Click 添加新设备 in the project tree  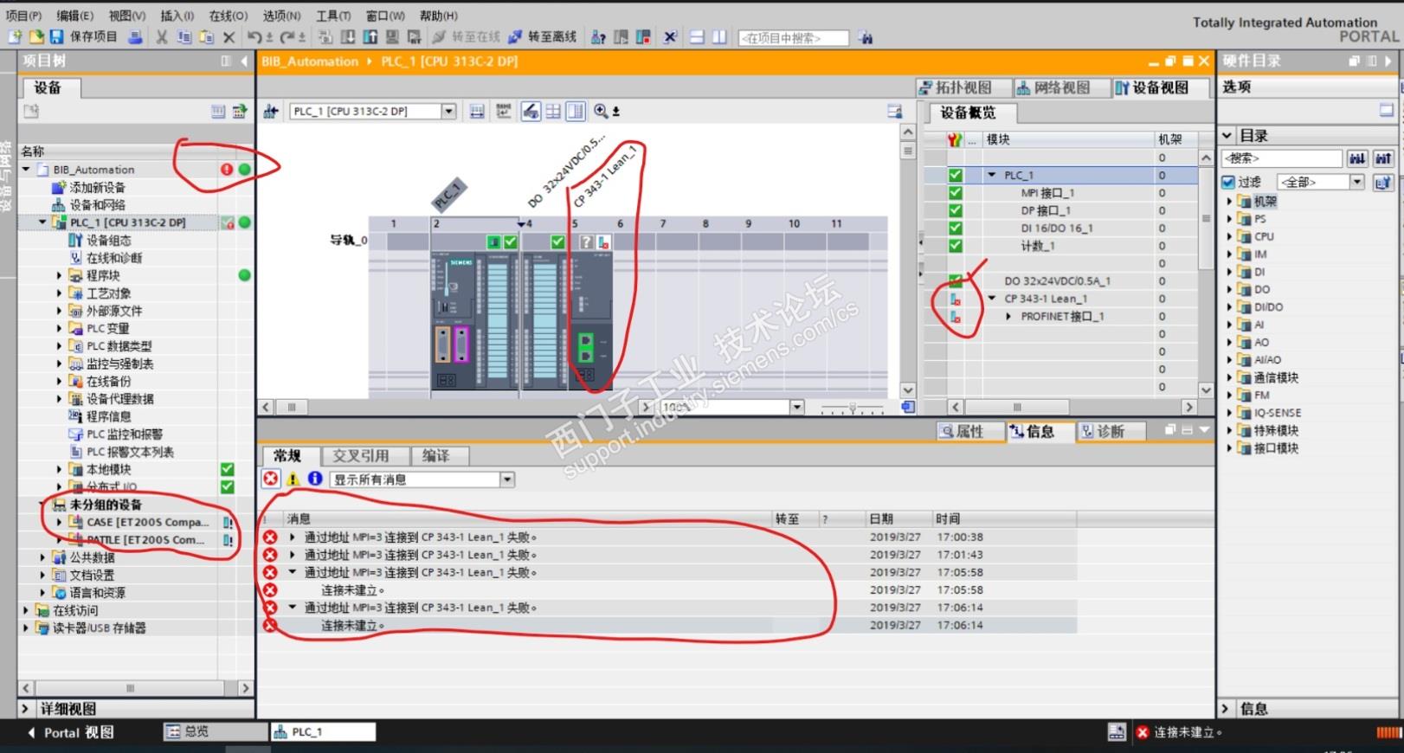tap(97, 187)
